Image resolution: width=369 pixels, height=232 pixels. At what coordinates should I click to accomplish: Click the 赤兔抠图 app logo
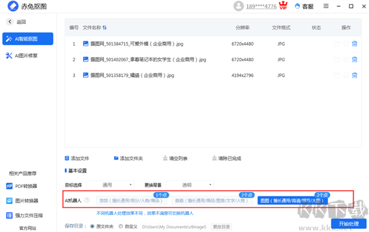pyautogui.click(x=13, y=6)
